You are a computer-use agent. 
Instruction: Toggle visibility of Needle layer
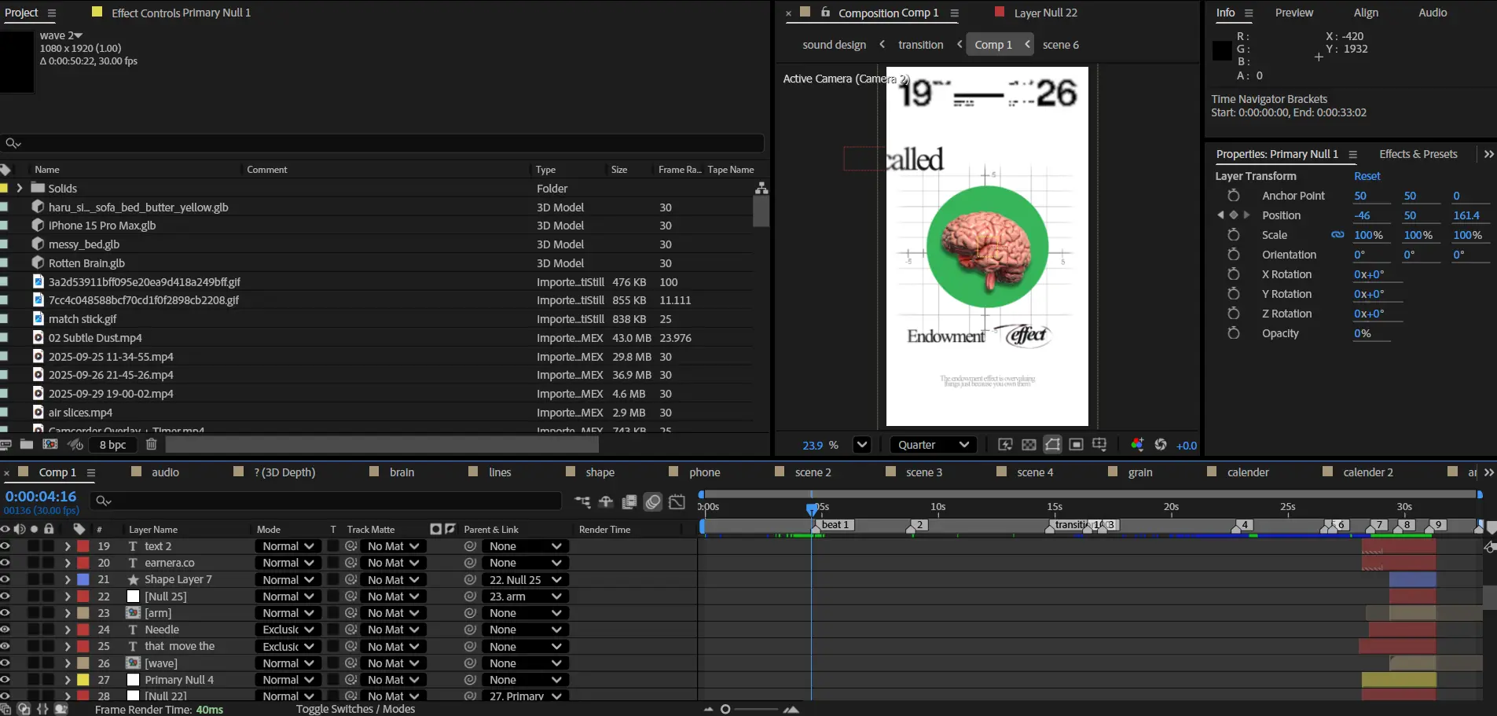click(x=6, y=630)
